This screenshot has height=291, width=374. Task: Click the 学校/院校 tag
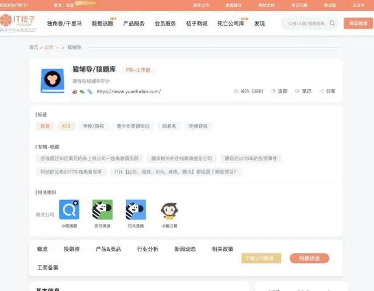pos(93,126)
